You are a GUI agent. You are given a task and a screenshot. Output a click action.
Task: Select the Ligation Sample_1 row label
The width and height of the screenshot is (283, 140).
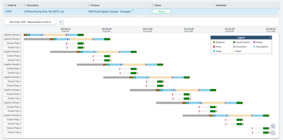click(x=13, y=35)
